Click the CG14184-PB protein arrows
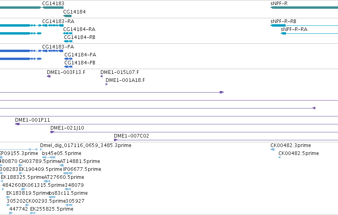This screenshot has height=215, width=338. tap(68, 67)
